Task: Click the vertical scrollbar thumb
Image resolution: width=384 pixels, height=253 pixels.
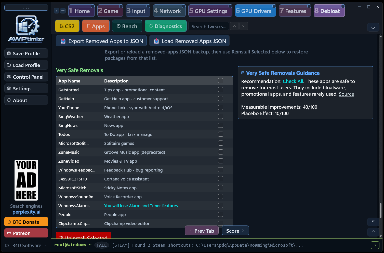Action: (x=380, y=211)
